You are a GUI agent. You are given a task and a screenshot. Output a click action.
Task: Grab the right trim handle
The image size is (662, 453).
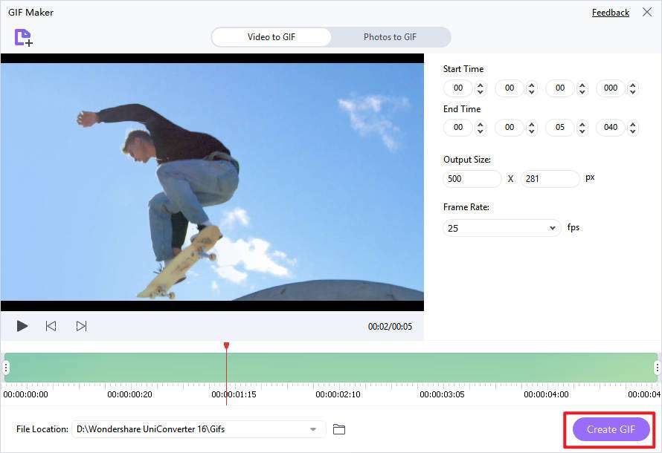(657, 368)
